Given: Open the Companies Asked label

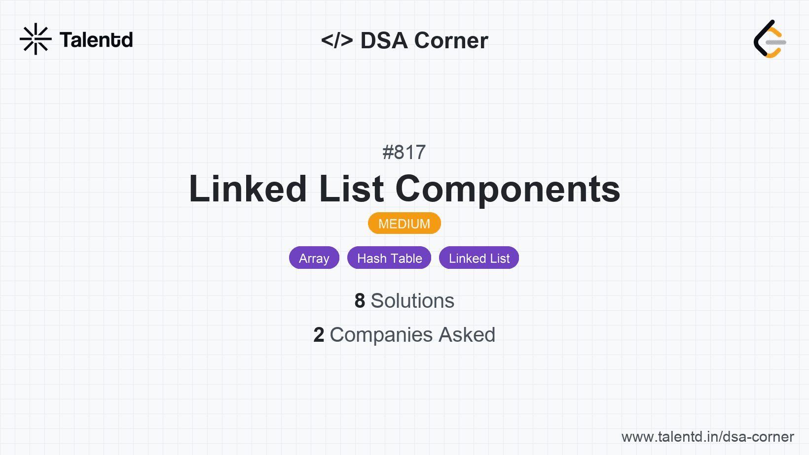Looking at the screenshot, I should [412, 335].
